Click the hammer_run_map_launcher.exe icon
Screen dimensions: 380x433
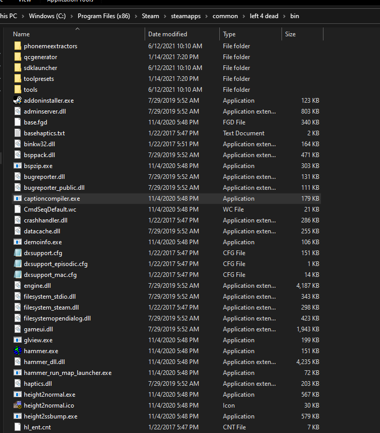point(18,372)
